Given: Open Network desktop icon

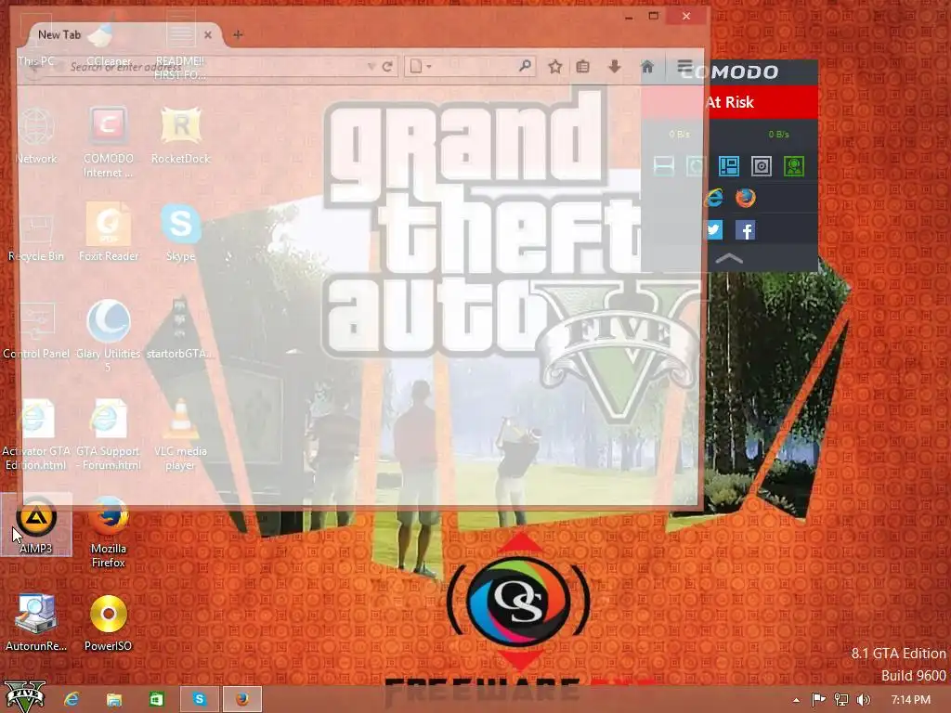Looking at the screenshot, I should (x=36, y=136).
